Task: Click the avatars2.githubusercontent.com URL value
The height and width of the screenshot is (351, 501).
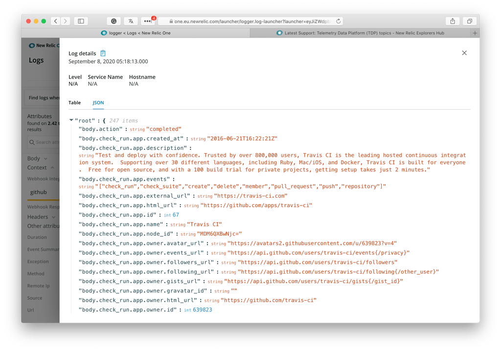Action: point(312,243)
